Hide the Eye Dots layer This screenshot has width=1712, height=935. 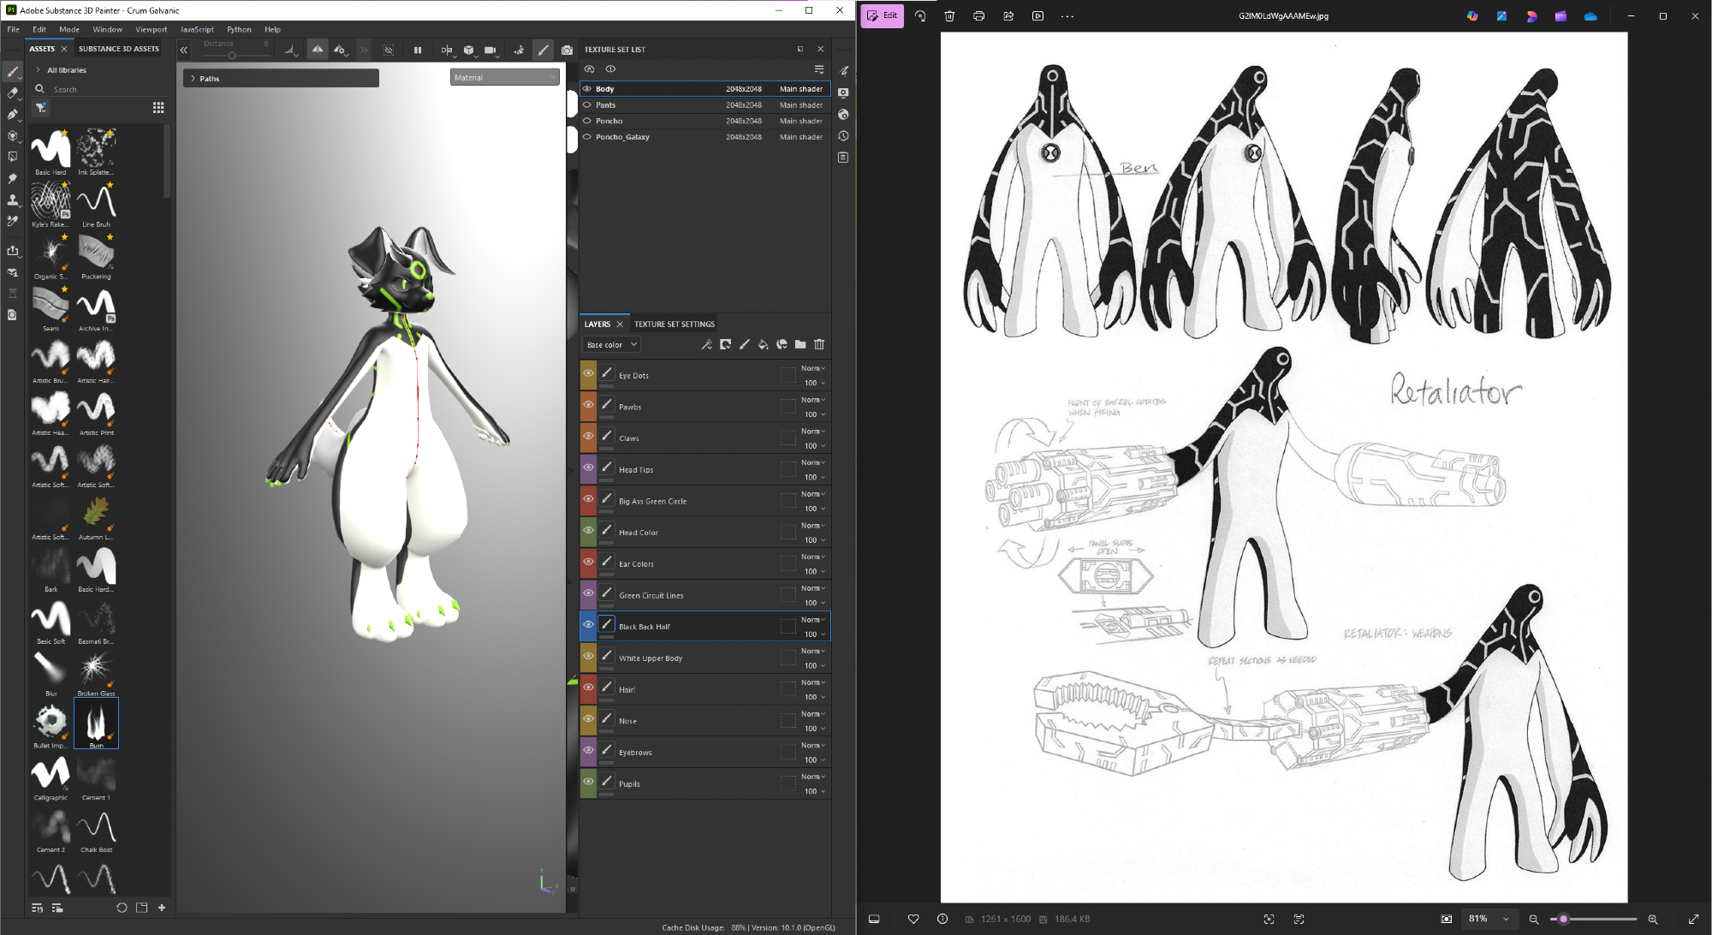point(588,374)
